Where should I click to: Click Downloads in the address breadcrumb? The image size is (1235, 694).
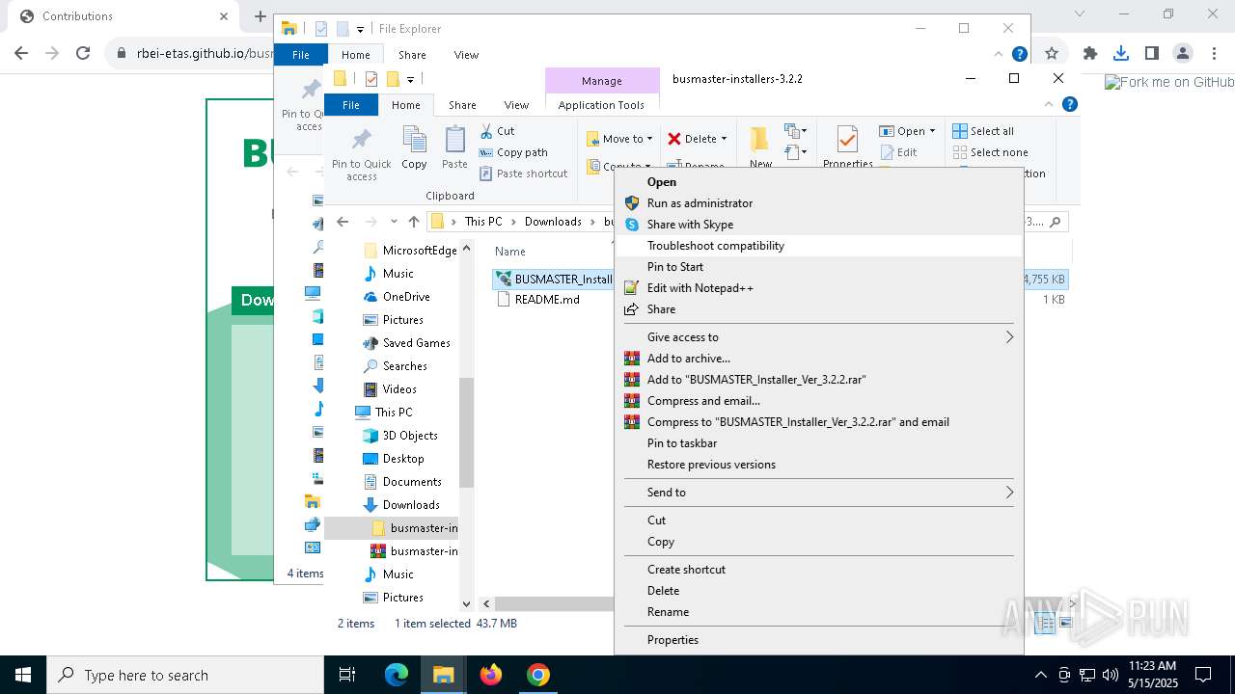pyautogui.click(x=553, y=222)
